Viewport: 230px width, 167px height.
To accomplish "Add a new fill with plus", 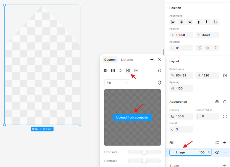I will pos(225,143).
